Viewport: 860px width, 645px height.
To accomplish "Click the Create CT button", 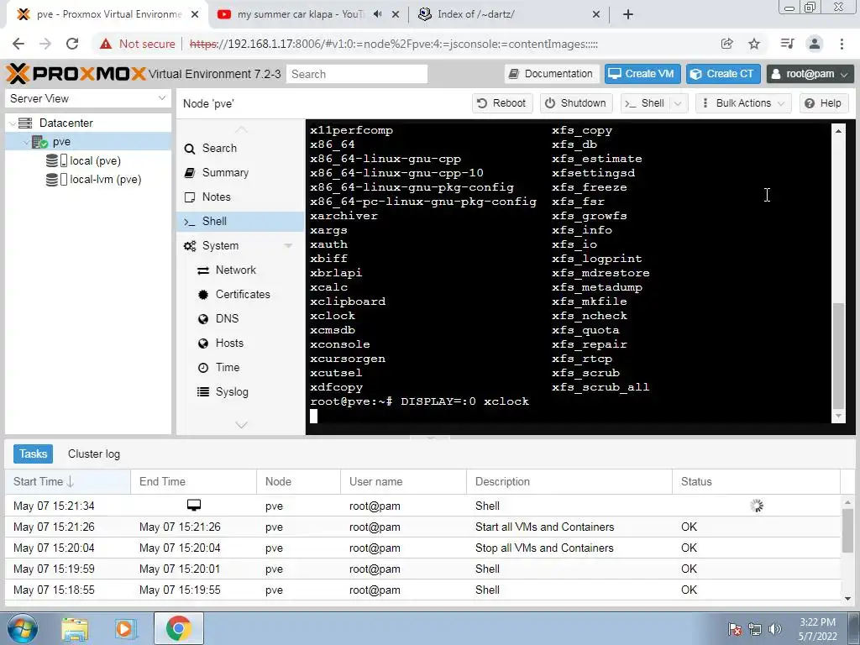I will tap(723, 74).
